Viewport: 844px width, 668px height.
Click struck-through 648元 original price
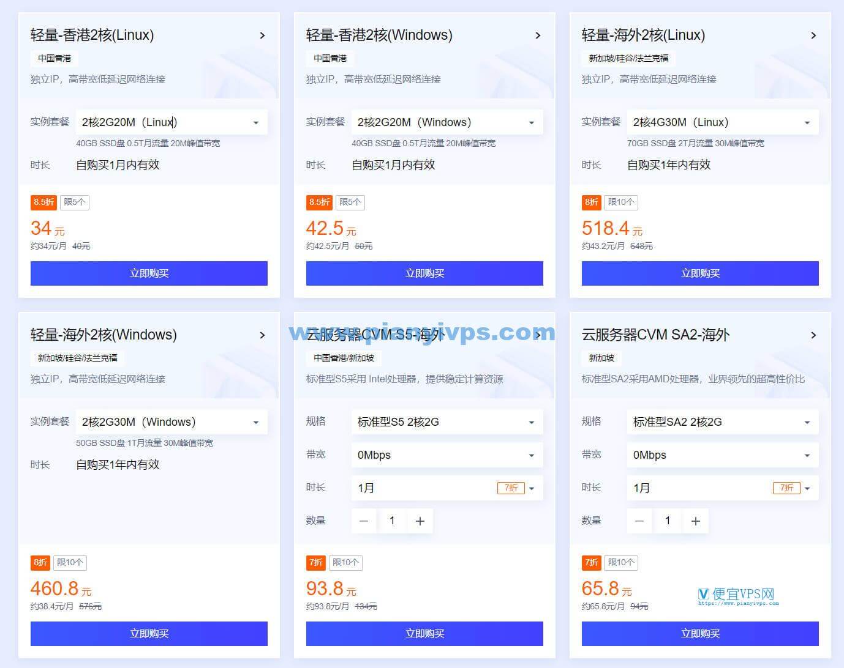pos(641,247)
